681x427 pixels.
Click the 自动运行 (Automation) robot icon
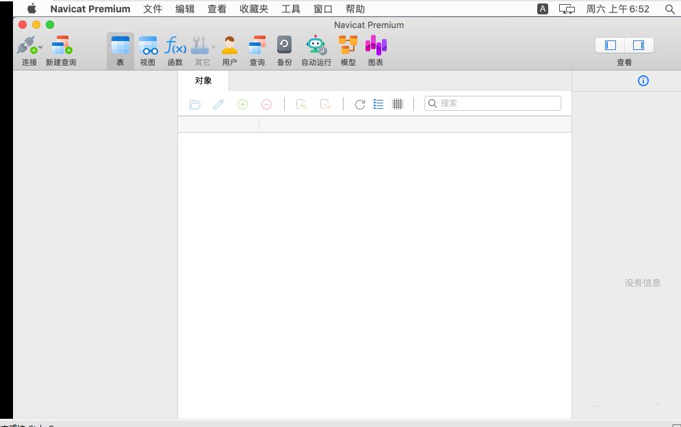point(316,47)
